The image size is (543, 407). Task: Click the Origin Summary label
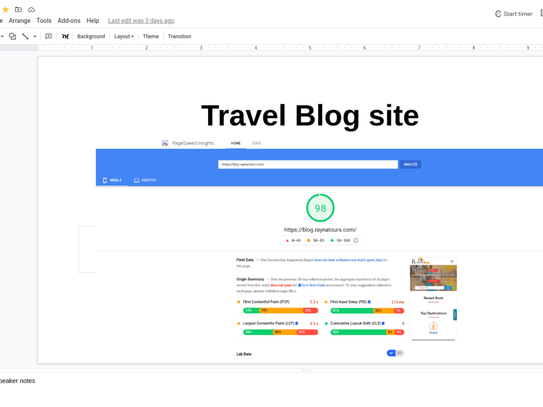pos(250,279)
